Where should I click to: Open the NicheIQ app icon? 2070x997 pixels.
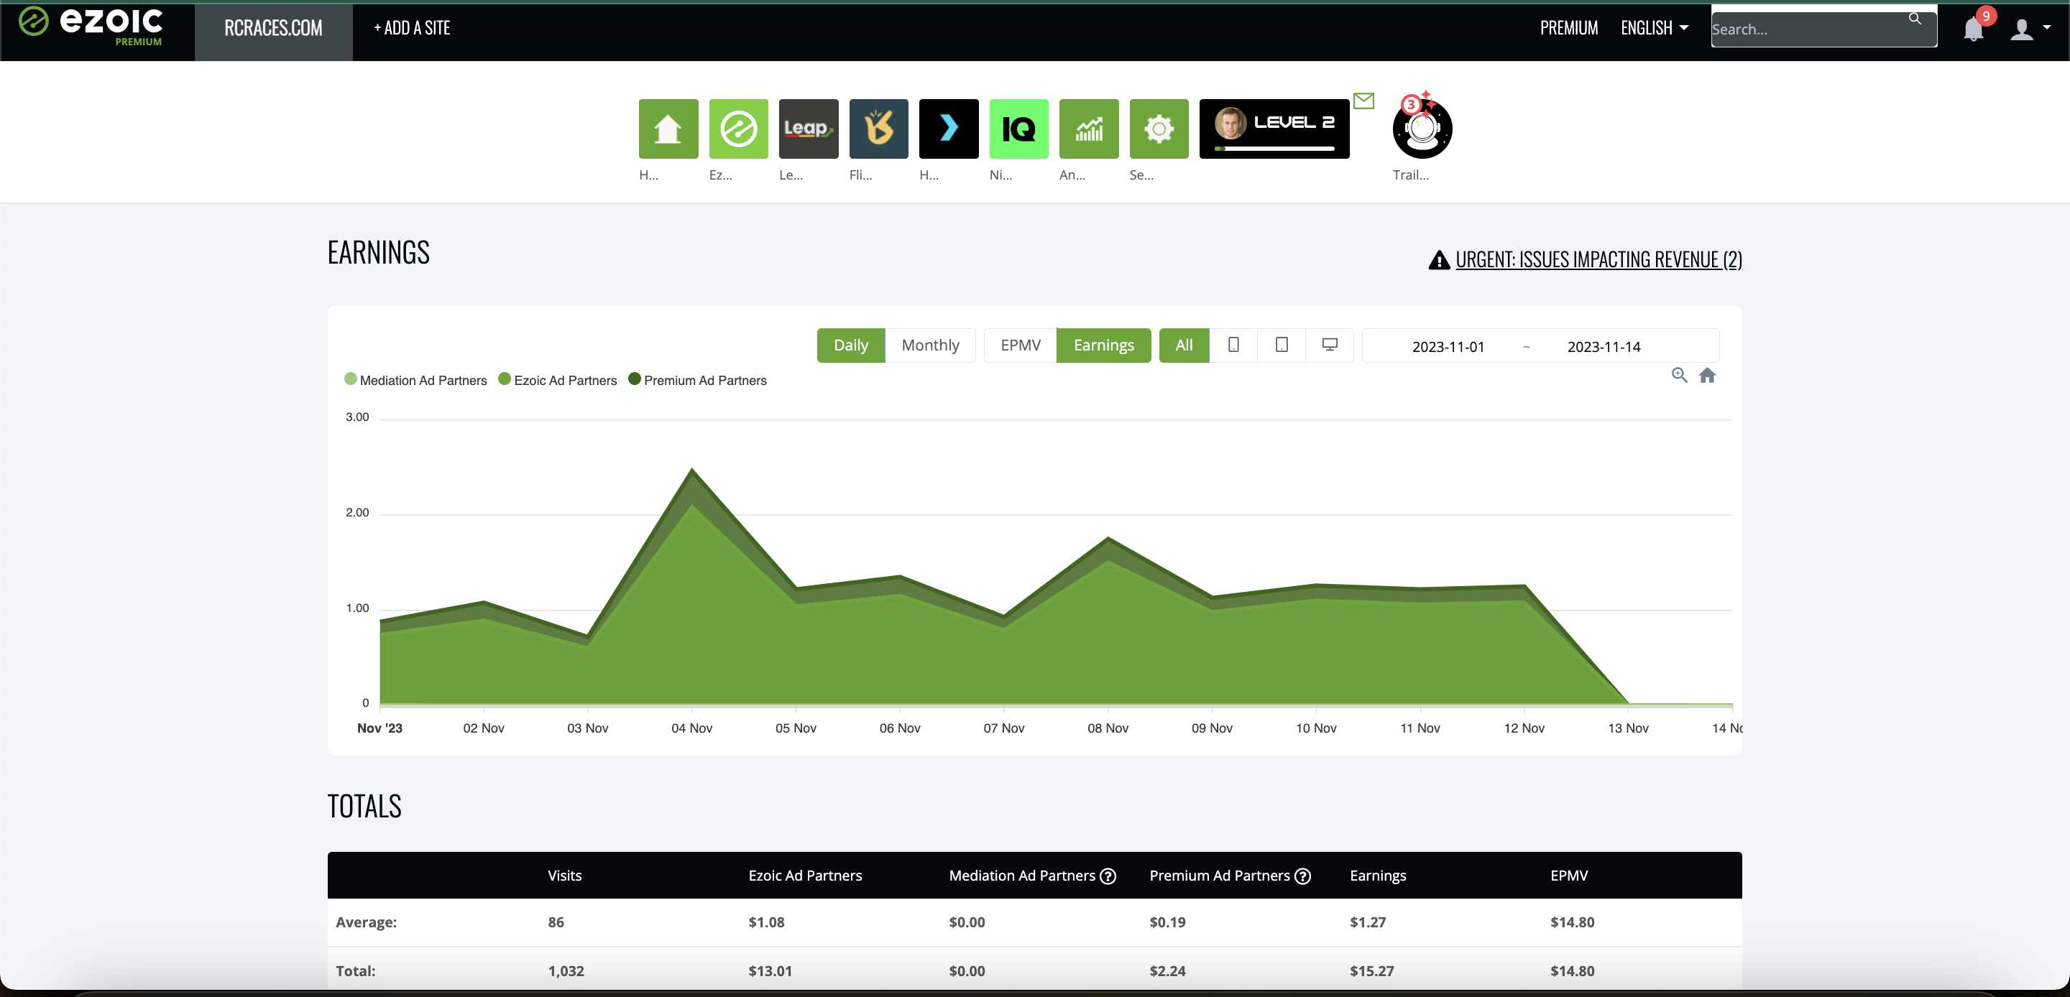click(x=1018, y=129)
